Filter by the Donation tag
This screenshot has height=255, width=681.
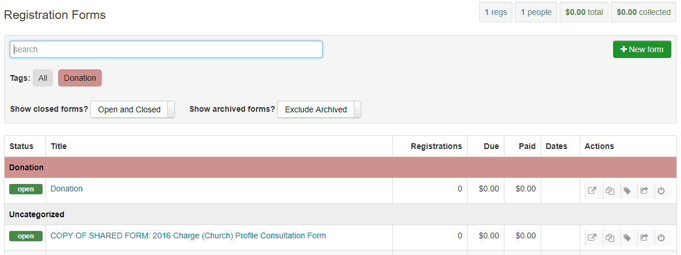80,78
